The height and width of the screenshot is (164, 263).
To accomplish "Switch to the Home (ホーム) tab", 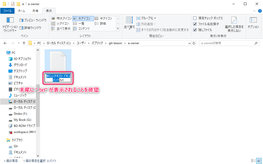I will coord(21,11).
